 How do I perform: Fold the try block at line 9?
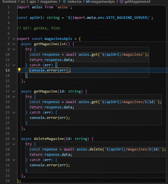pos(14,49)
